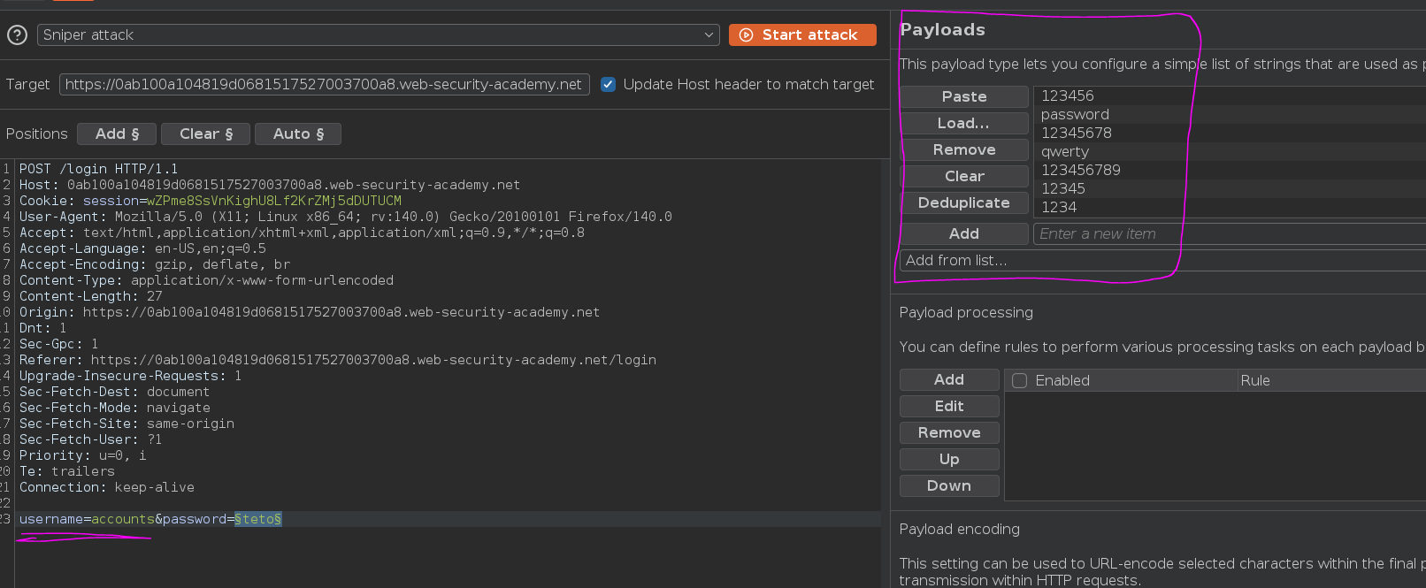
Task: Click the Payload encoding section heading
Action: [x=960, y=530]
